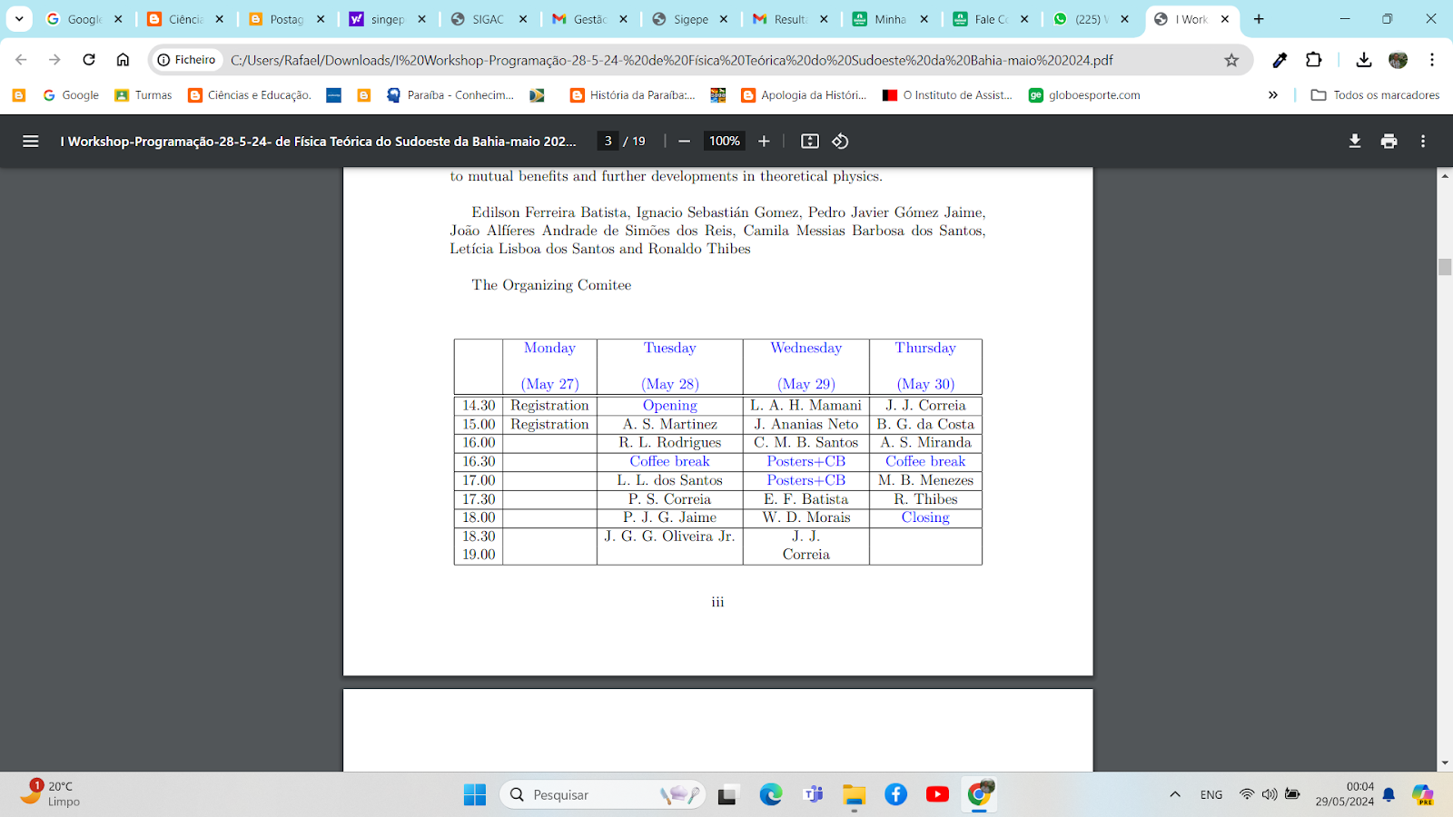Open Chrome three-dot menu

(x=1432, y=60)
